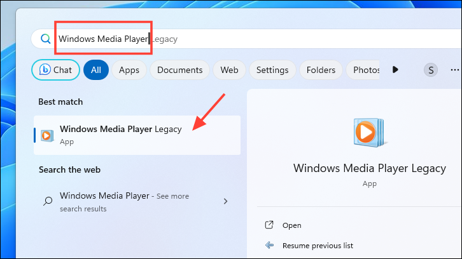Click the Windows Media Player Legacy preview title
Viewport: 462px width, 259px height.
pyautogui.click(x=370, y=168)
